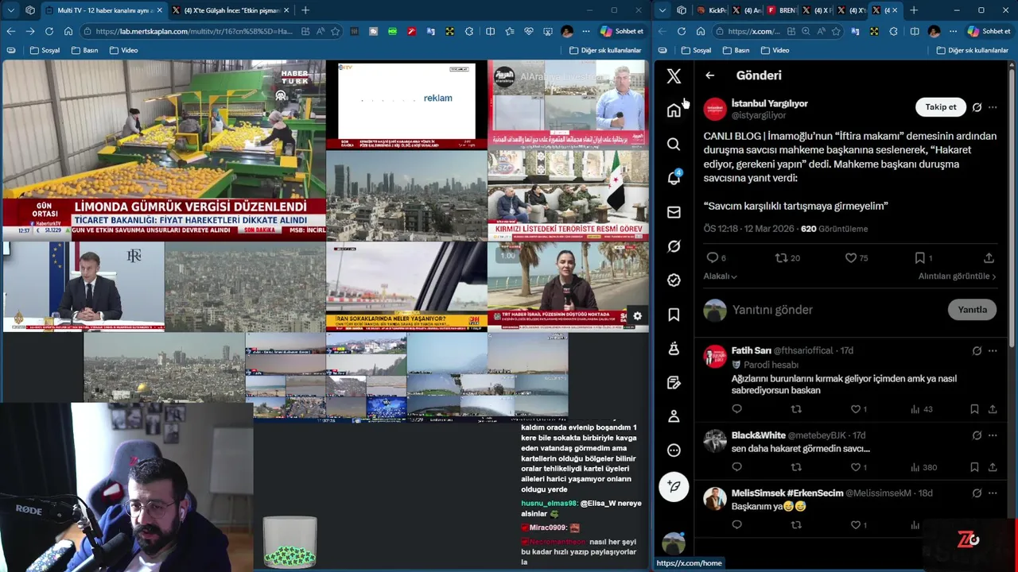This screenshot has width=1018, height=572.
Task: Open Video bookmarks folder in left window
Action: point(123,50)
